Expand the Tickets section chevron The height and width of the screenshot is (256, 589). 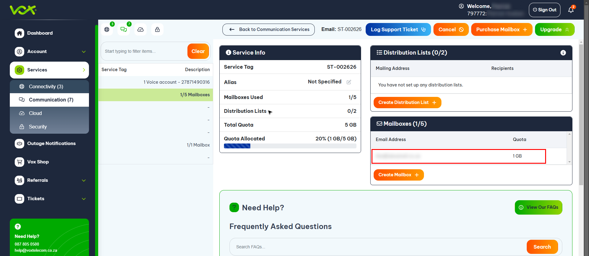click(x=84, y=199)
